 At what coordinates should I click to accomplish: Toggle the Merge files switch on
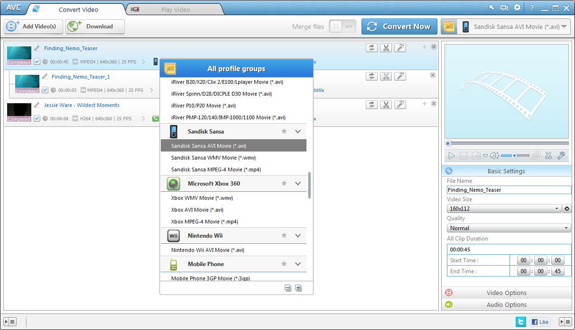point(343,27)
